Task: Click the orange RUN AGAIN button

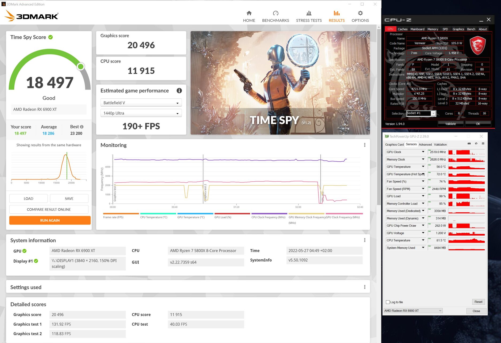Action: 50,221
